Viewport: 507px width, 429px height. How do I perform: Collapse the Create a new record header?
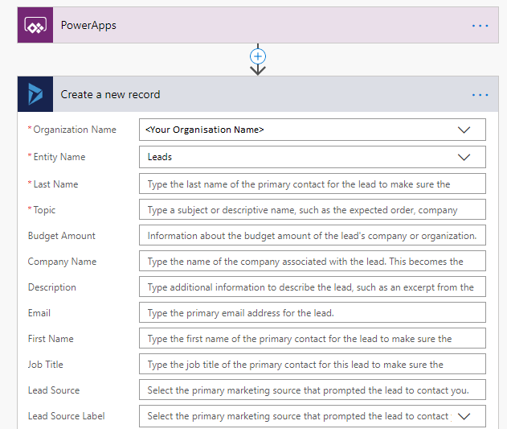[258, 94]
